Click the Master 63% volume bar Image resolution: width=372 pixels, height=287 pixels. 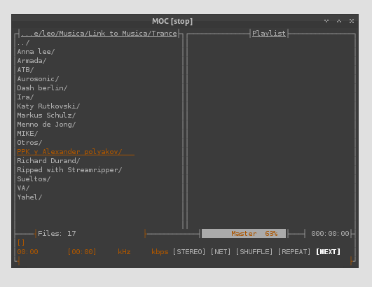(244, 234)
